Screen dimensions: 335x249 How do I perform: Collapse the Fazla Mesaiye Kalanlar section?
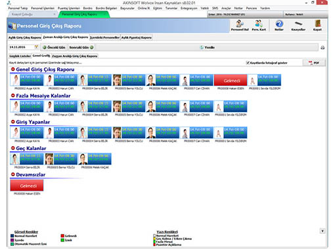pyautogui.click(x=13, y=96)
